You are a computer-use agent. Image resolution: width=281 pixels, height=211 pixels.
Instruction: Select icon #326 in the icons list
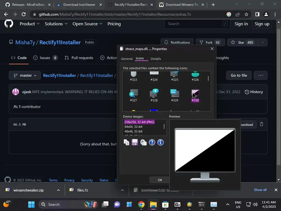point(195,77)
